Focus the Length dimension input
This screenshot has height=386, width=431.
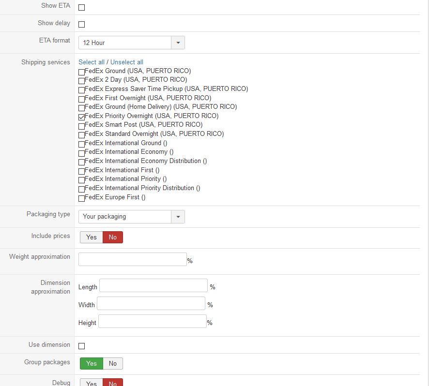[x=153, y=285]
